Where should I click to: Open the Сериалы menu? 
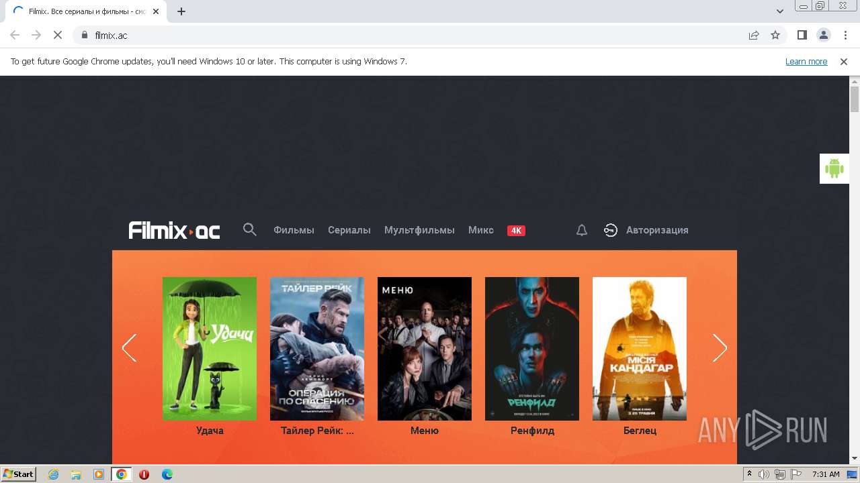click(349, 230)
